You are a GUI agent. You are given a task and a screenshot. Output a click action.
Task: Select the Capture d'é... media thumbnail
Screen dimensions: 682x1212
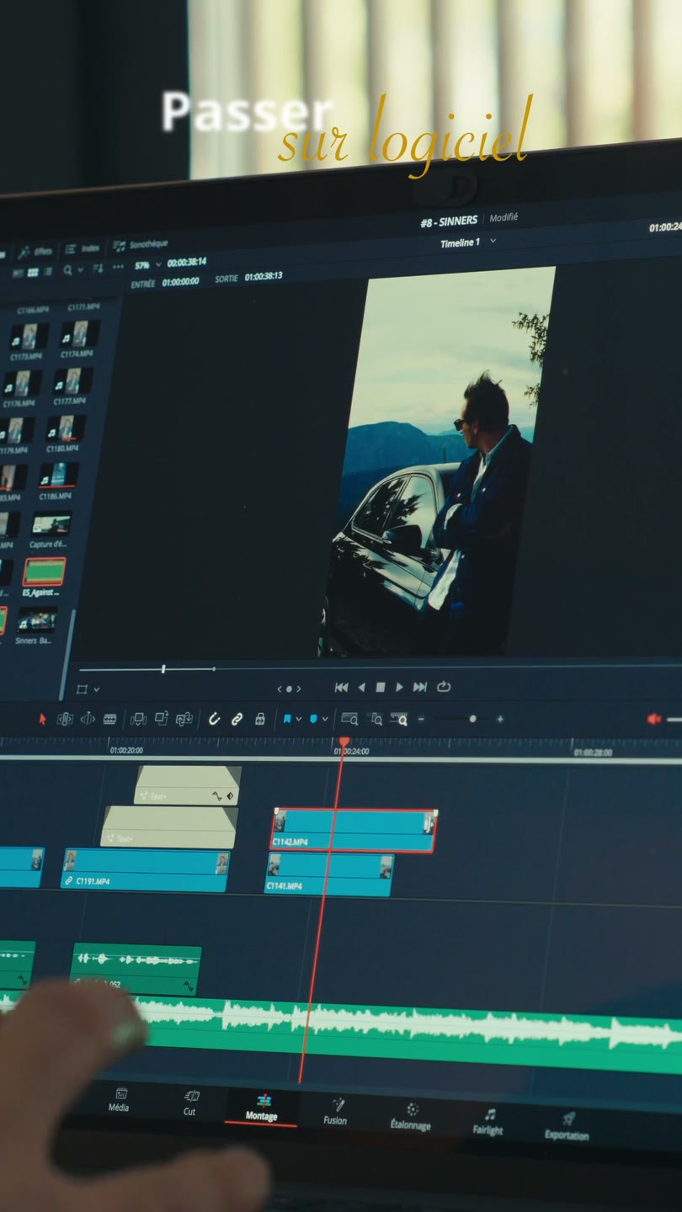[x=51, y=524]
